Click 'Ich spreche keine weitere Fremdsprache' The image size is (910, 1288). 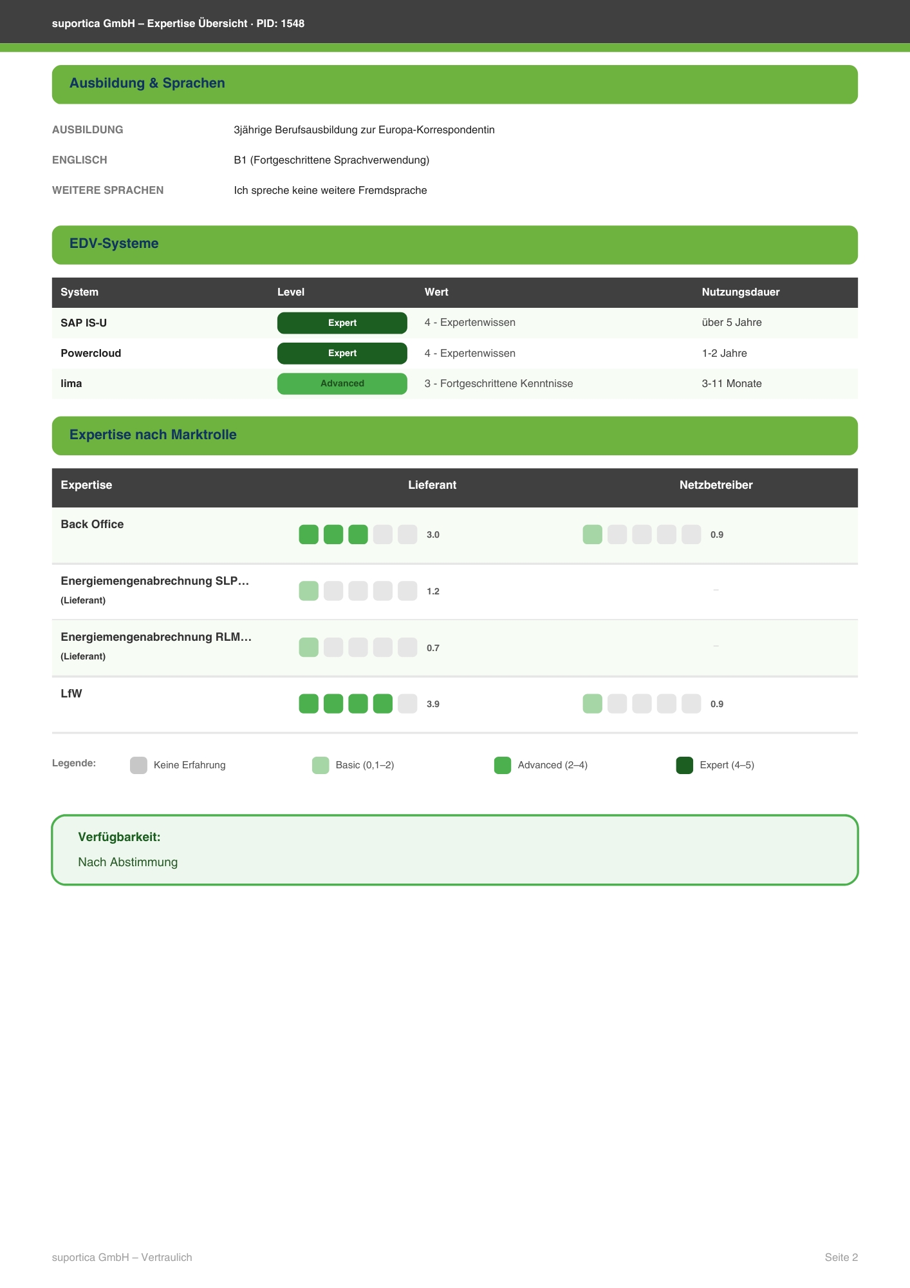tap(330, 190)
